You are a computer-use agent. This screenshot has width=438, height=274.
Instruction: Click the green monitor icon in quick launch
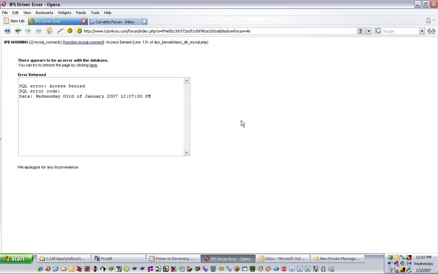click(x=252, y=269)
